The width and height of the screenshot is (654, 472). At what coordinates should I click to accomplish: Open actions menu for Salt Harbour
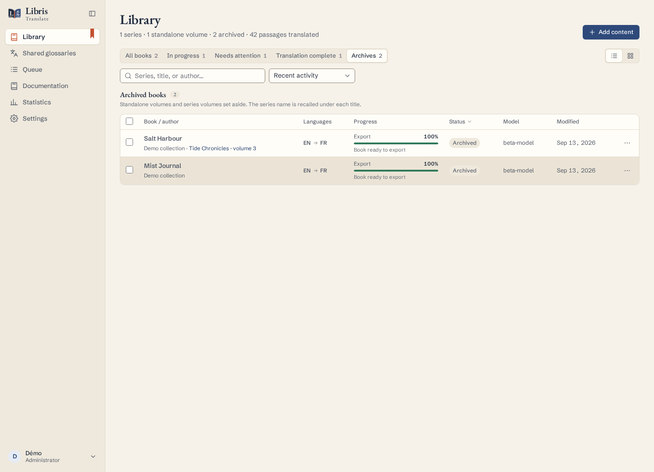[627, 143]
